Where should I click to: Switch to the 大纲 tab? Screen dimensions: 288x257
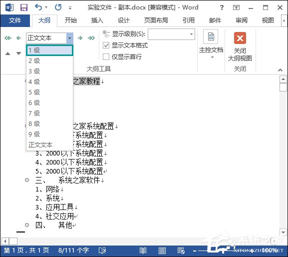coord(44,20)
